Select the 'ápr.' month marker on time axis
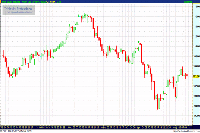The height and width of the screenshot is (133, 200). pyautogui.click(x=139, y=127)
